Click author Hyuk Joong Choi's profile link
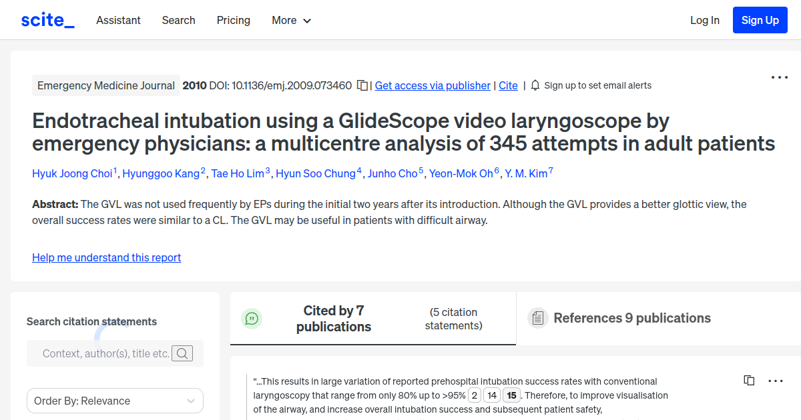The width and height of the screenshot is (801, 420). coord(72,173)
